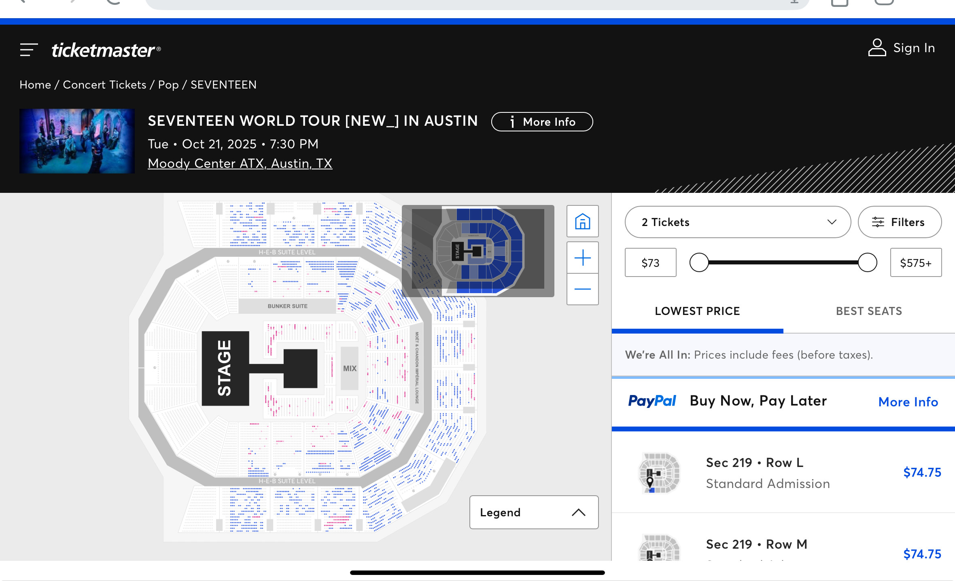
Task: Open the 2 Tickets quantity dropdown
Action: pyautogui.click(x=738, y=222)
